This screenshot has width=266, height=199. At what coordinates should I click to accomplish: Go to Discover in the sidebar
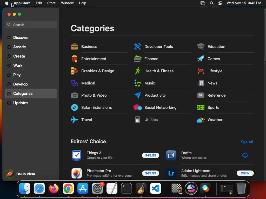tap(31, 38)
